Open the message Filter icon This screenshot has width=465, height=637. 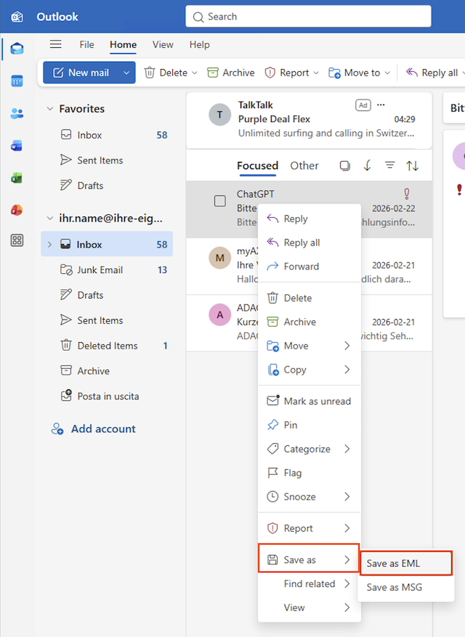coord(390,165)
